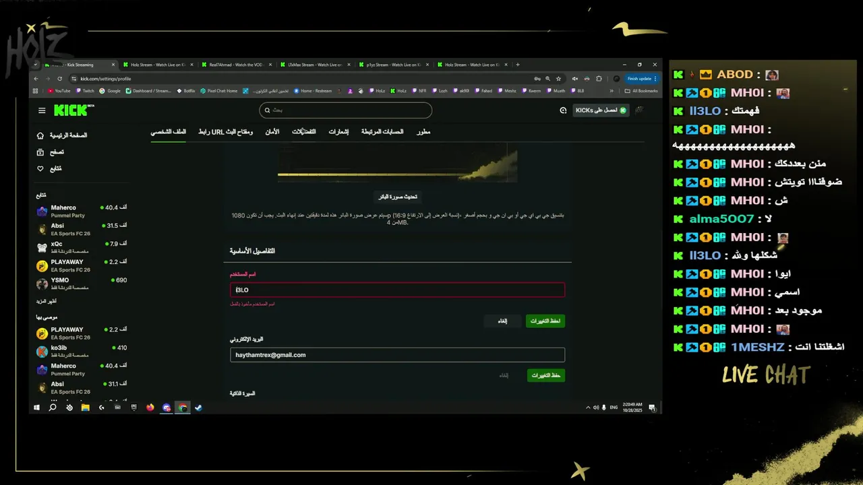
Task: Open ko3ib channel in recommended list
Action: [x=82, y=351]
